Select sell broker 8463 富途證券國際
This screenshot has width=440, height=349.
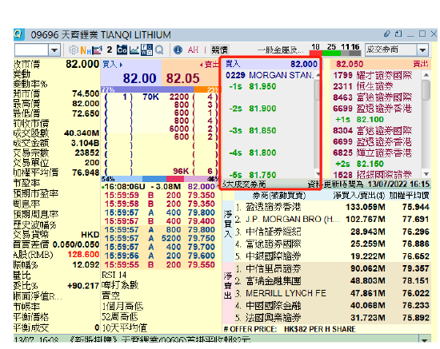[373, 97]
